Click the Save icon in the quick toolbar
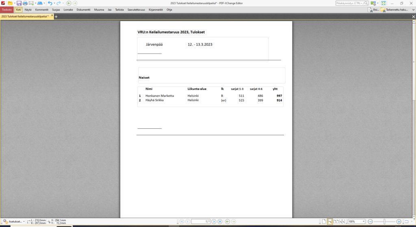The height and width of the screenshot is (227, 416). click(19, 3)
